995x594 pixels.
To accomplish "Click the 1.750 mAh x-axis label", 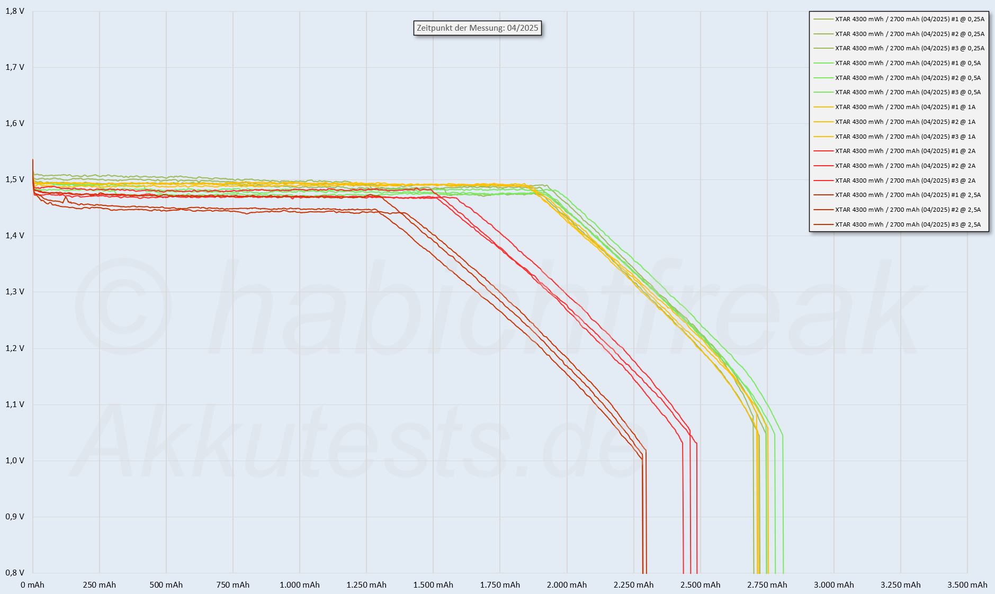I will (x=500, y=585).
